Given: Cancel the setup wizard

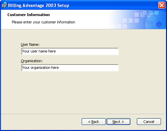Looking at the screenshot, I should (x=149, y=122).
